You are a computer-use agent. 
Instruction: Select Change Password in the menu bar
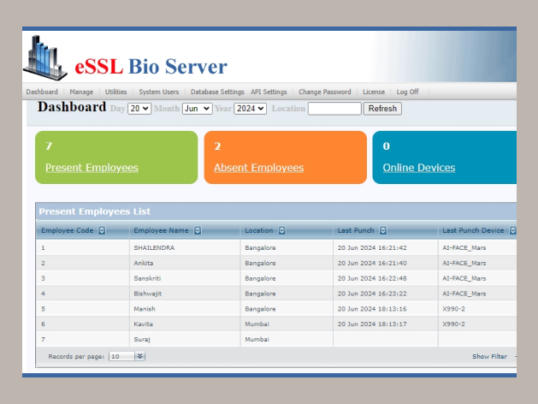pos(324,92)
